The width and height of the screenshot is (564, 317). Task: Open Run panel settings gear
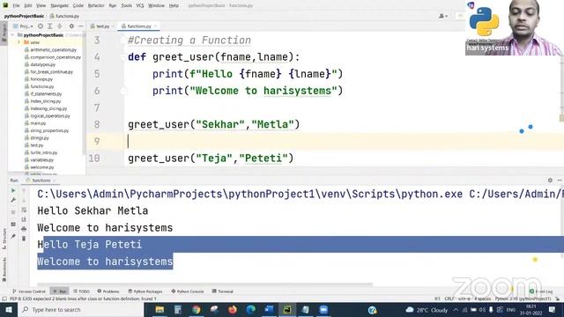(550, 181)
